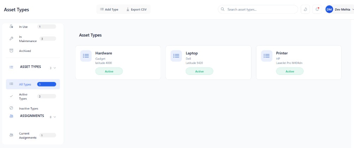Click the ASSIGNMENTS sidebar heading
This screenshot has height=148, width=354.
(x=32, y=116)
